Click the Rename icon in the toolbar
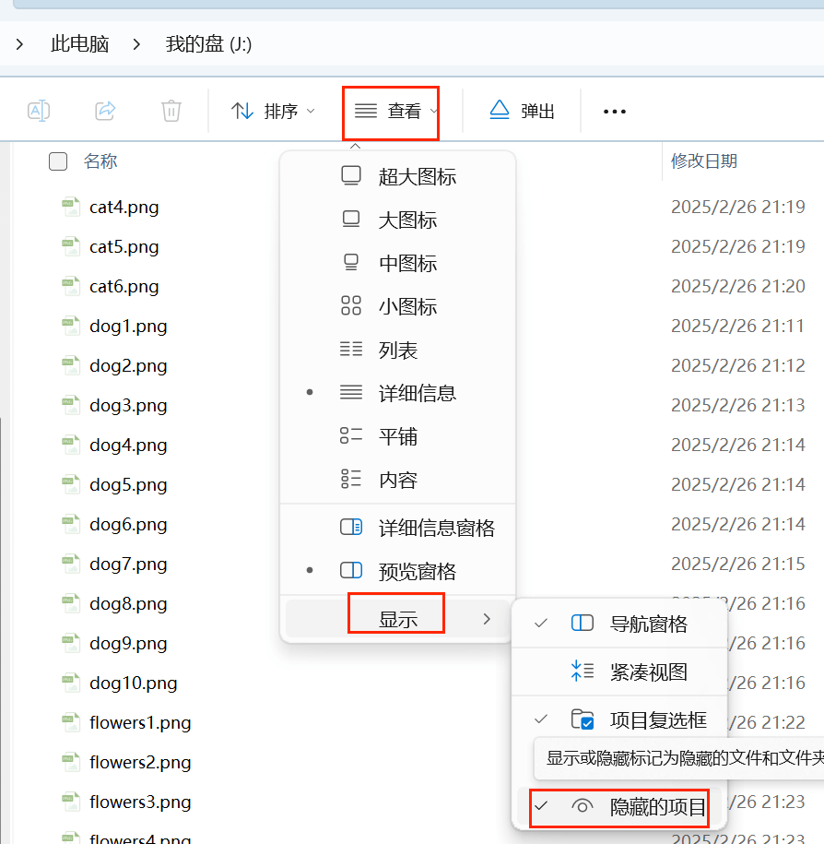 pyautogui.click(x=39, y=110)
